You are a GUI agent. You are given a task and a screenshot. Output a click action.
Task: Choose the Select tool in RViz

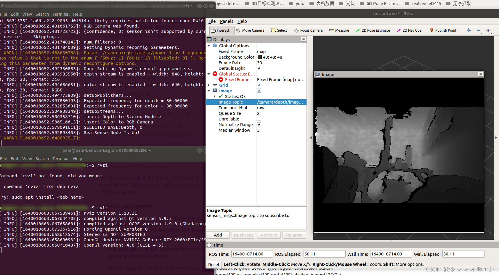279,30
